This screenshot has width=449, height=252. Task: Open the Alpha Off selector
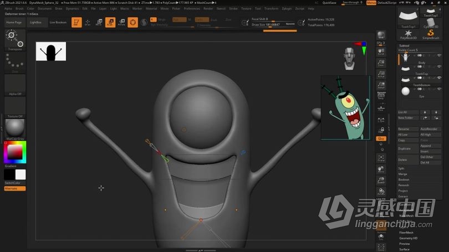pos(15,85)
